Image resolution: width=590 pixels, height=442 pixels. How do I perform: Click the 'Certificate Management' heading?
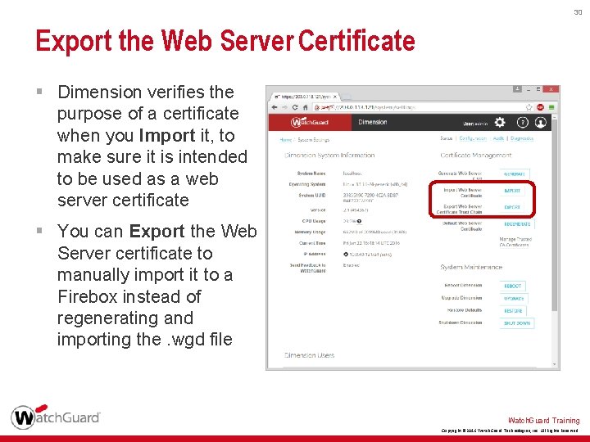(475, 156)
